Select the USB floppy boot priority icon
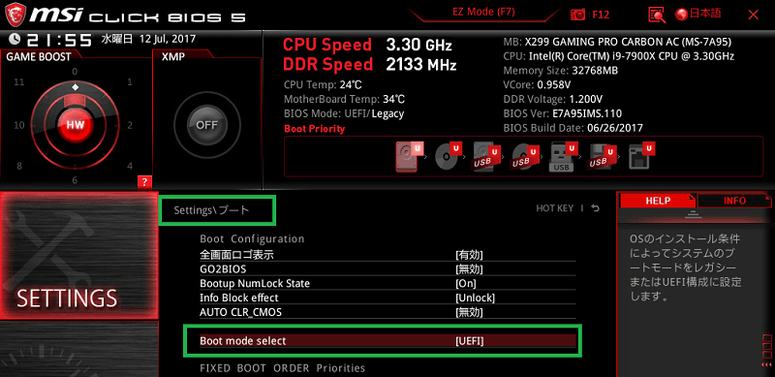This screenshot has width=775, height=377. pos(602,156)
